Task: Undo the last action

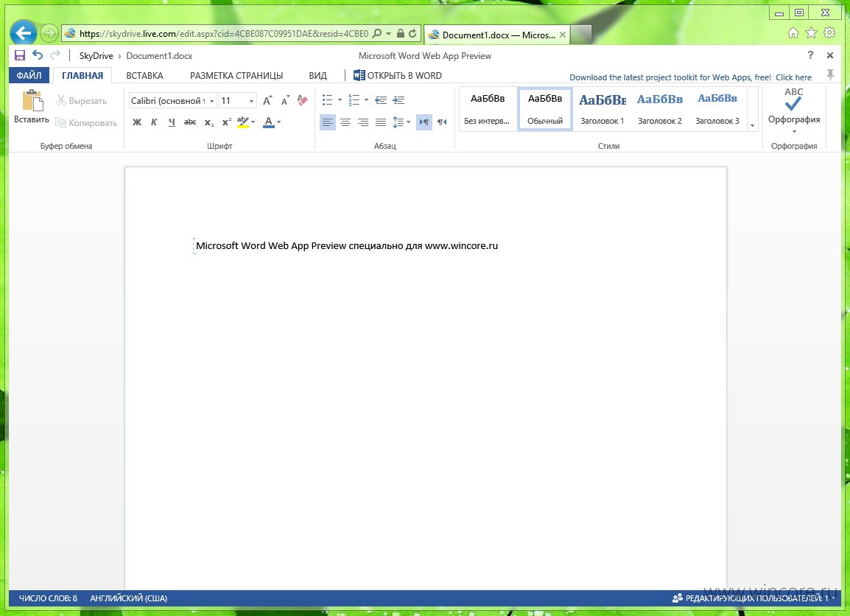Action: tap(38, 55)
